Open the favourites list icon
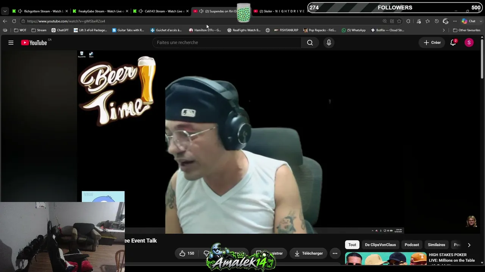 (428, 21)
